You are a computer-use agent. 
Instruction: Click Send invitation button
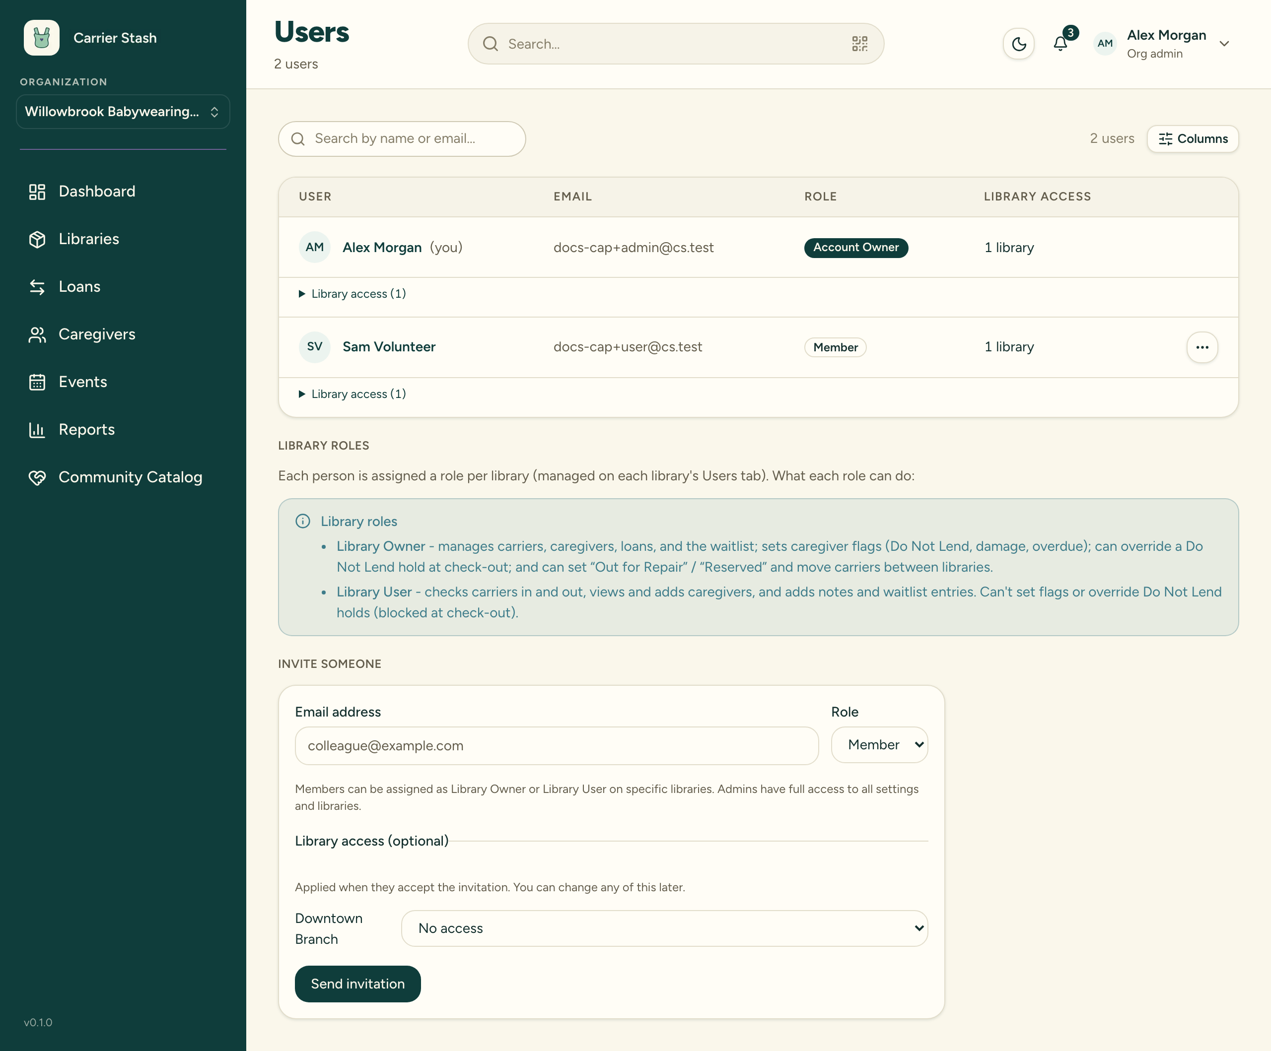pos(357,984)
